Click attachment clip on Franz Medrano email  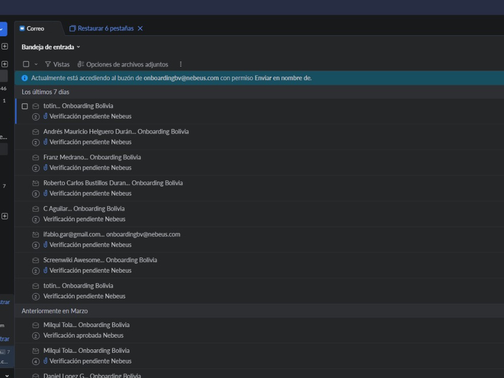pos(45,167)
